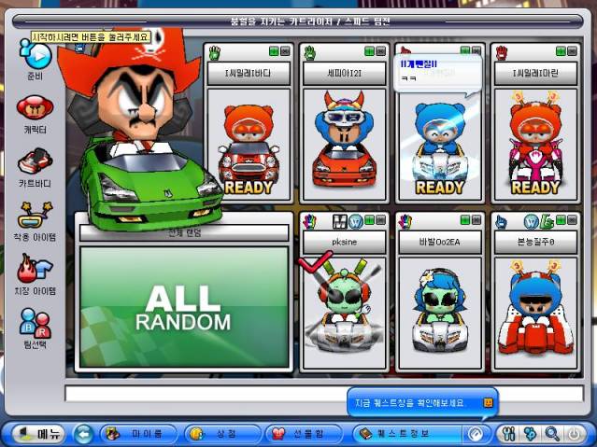
Task: Click the blue back arrow button
Action: (83, 434)
